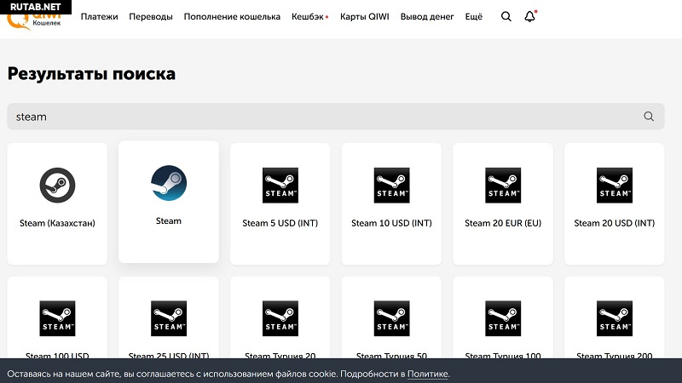Open the Кешбэк section

308,17
